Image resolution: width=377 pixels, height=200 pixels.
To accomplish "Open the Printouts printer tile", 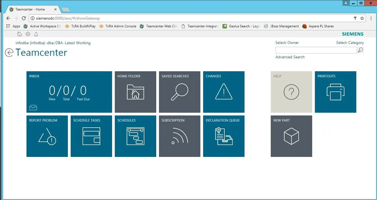I will pos(336,92).
